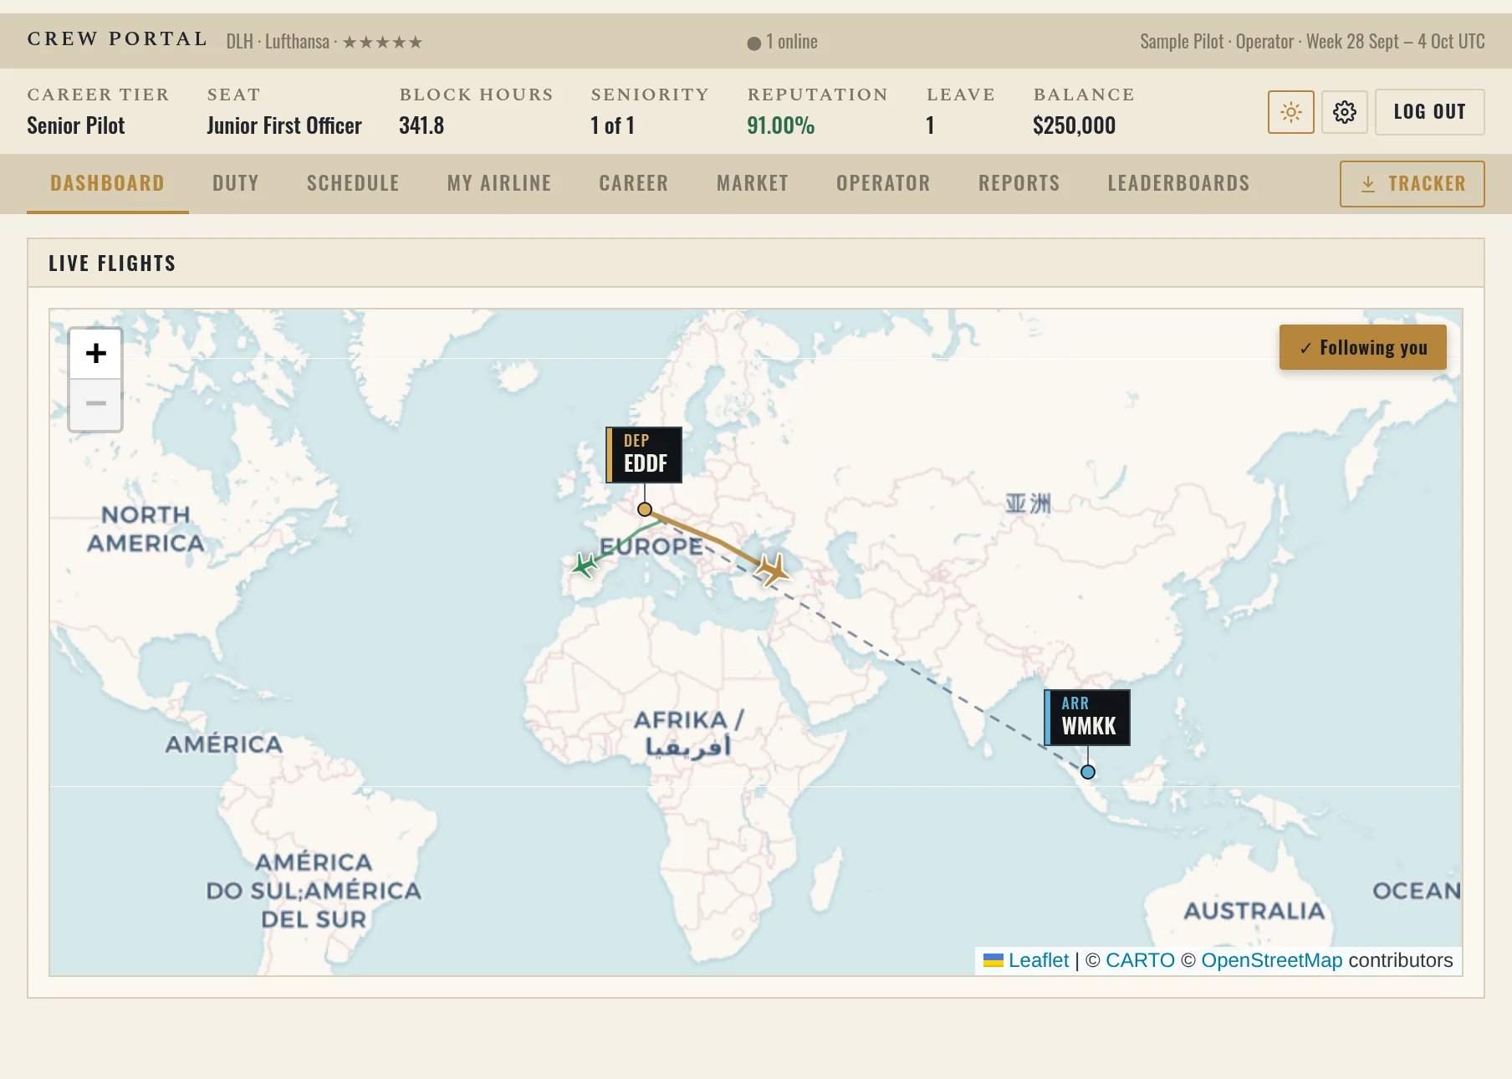Click the WMKK arrival point marker

[x=1088, y=772]
